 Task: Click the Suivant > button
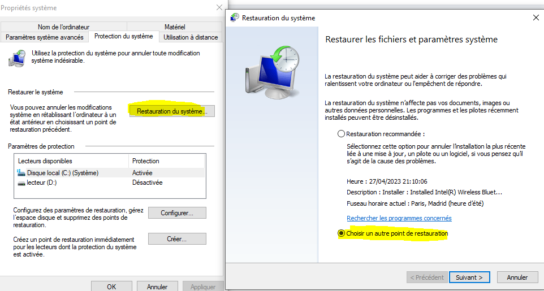click(x=469, y=277)
